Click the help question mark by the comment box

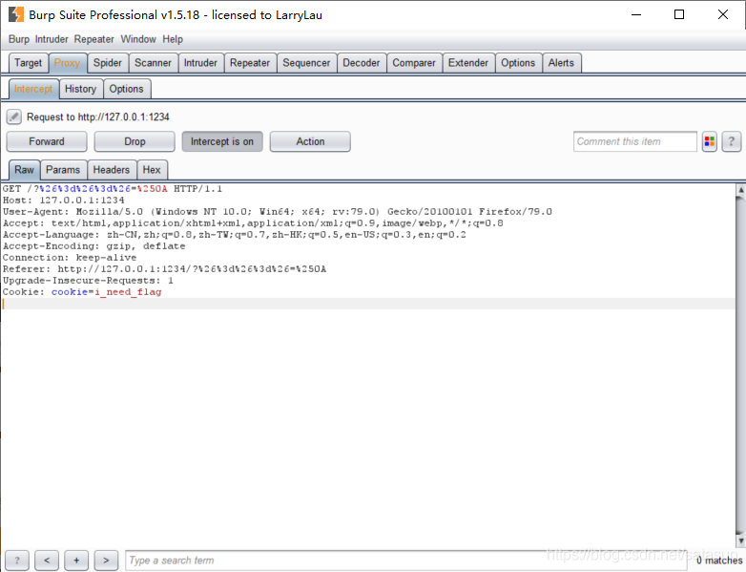point(732,141)
